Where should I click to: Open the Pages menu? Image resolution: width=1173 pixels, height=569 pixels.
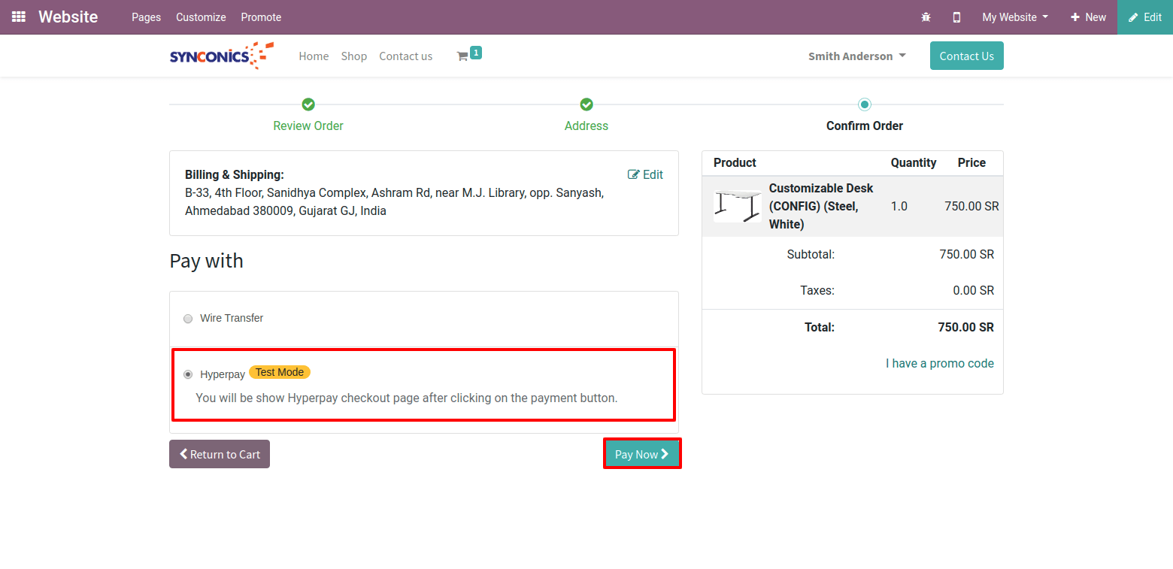[x=146, y=17]
